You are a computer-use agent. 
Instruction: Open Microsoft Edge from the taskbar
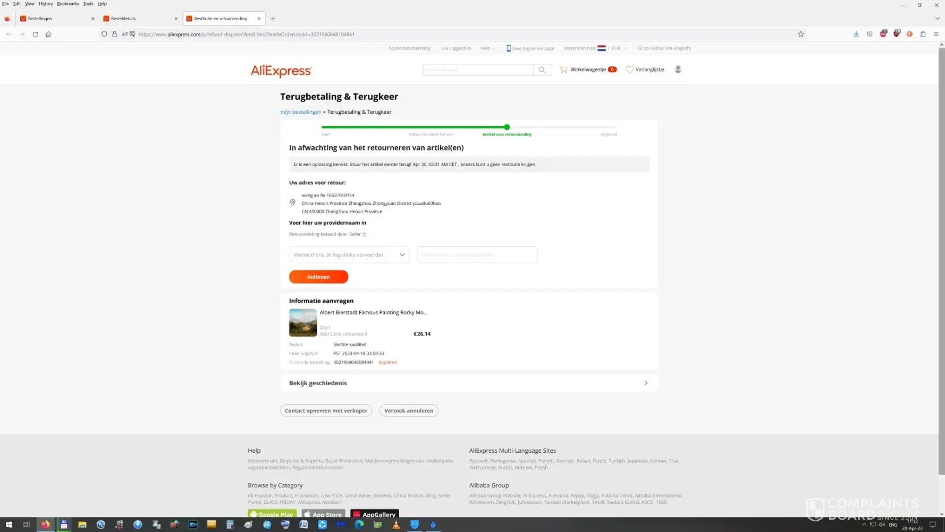point(359,525)
